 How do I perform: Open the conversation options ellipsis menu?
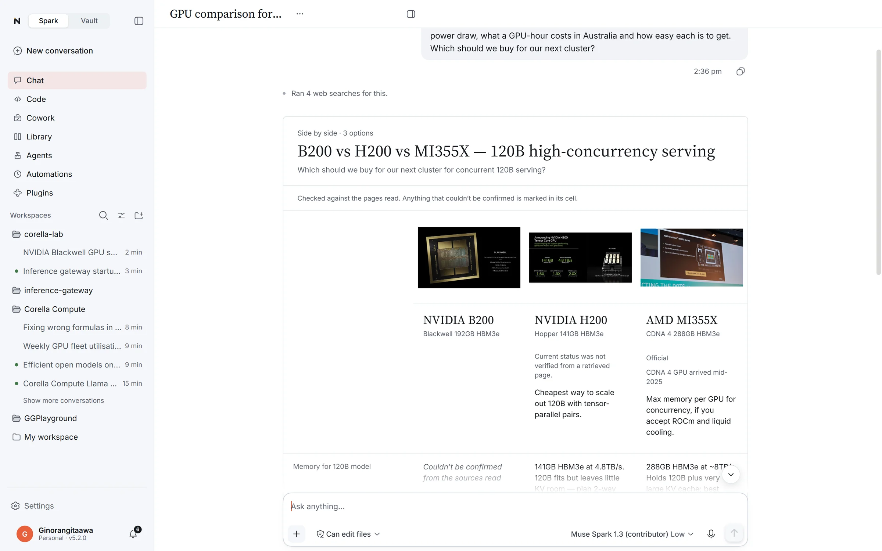pyautogui.click(x=300, y=14)
